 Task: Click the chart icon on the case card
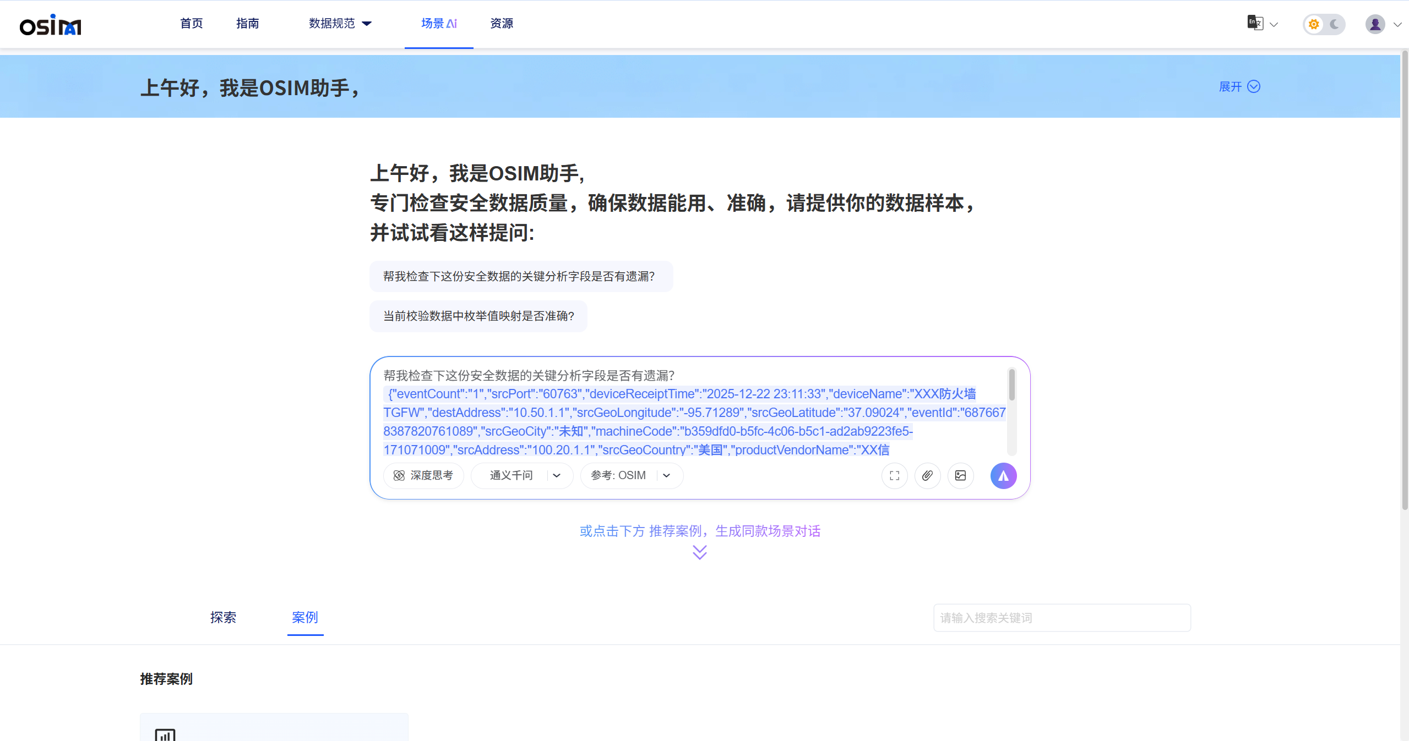pyautogui.click(x=165, y=735)
